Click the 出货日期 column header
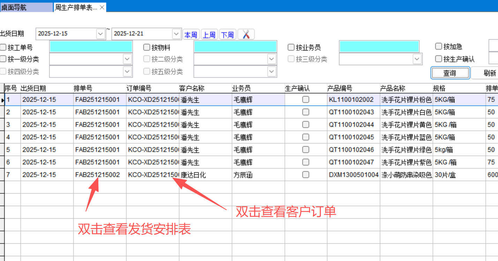Viewport: 498px width, 261px height. click(x=33, y=88)
